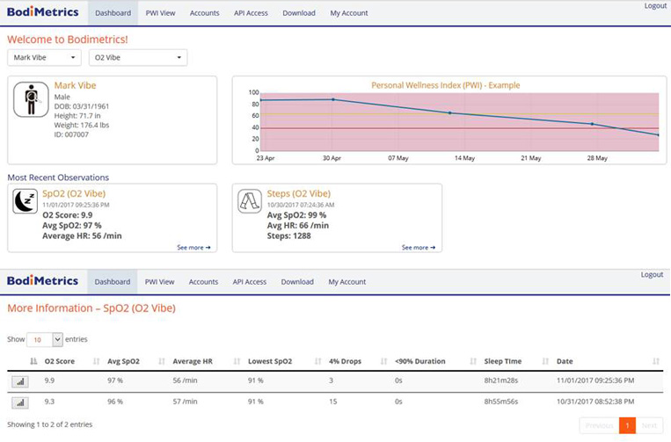
Task: Open the Mark Vibe user dropdown
Action: click(x=45, y=58)
